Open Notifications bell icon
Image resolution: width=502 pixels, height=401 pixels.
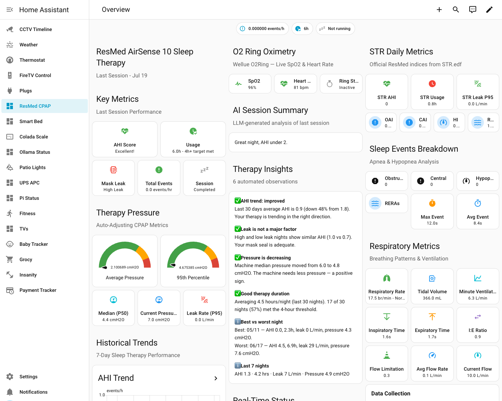pyautogui.click(x=10, y=392)
